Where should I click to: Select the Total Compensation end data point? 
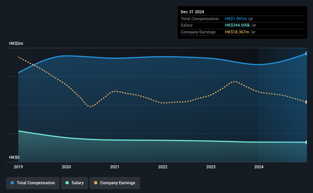click(x=306, y=54)
